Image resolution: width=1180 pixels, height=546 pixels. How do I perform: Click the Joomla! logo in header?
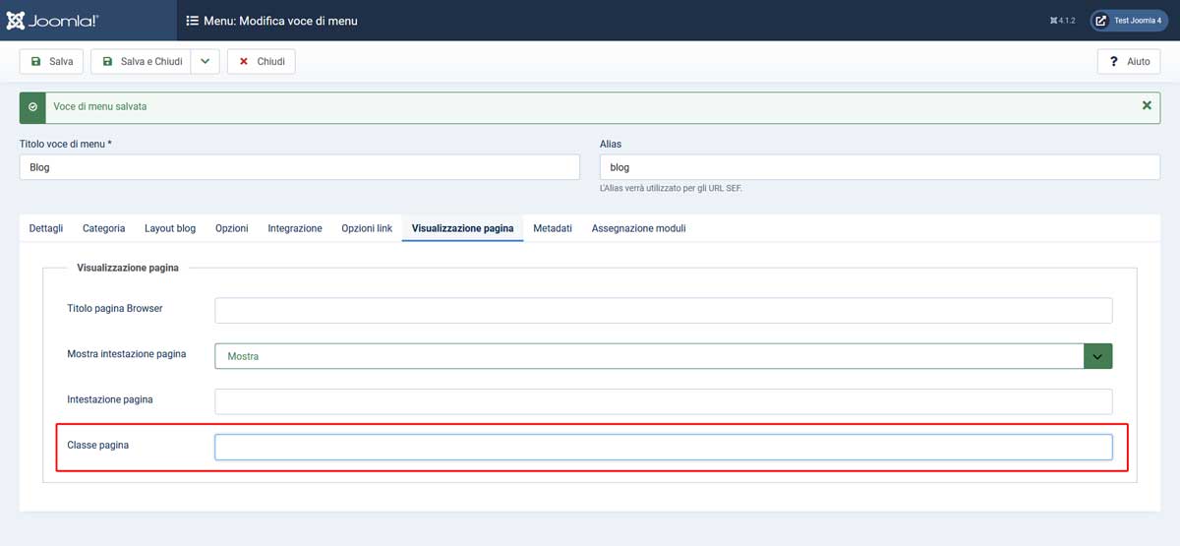(x=52, y=20)
